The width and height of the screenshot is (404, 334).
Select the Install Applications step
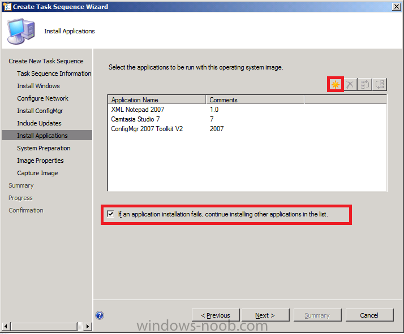click(47, 136)
